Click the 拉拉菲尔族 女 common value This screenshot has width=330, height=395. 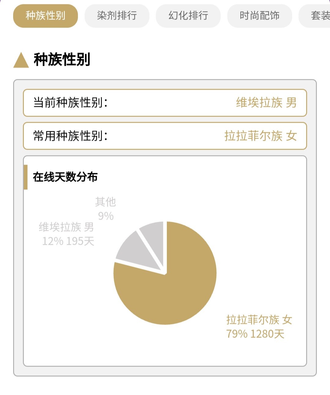(x=261, y=136)
